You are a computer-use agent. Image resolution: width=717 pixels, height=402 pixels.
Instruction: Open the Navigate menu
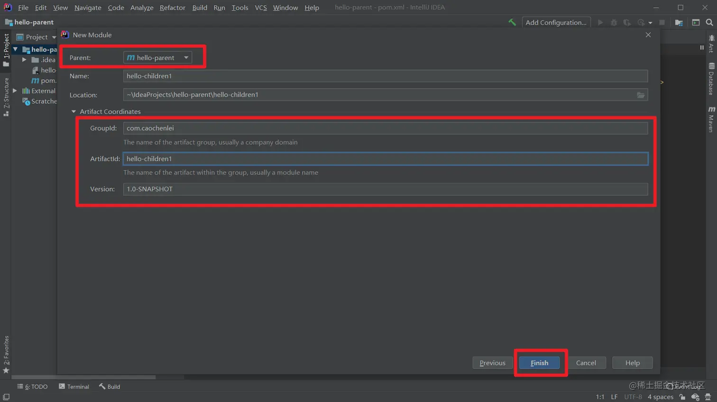88,8
